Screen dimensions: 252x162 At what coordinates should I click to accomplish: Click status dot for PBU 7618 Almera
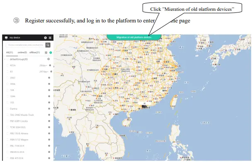[x=49, y=133]
